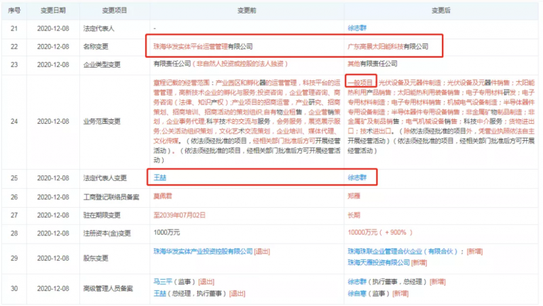Open 徐志群 link in row 25 法定代表人变更
Viewport: 543px width, 306px height.
(x=357, y=178)
